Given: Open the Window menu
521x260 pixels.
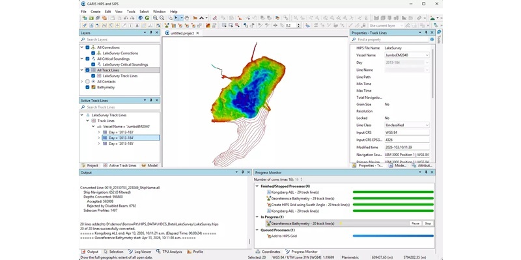Looking at the screenshot, I should point(159,12).
